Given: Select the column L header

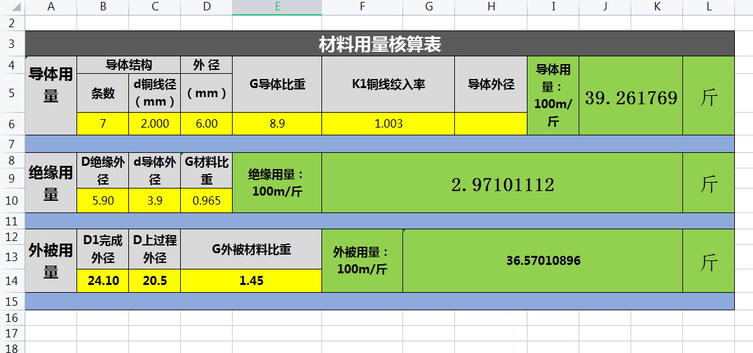Looking at the screenshot, I should click(x=708, y=7).
